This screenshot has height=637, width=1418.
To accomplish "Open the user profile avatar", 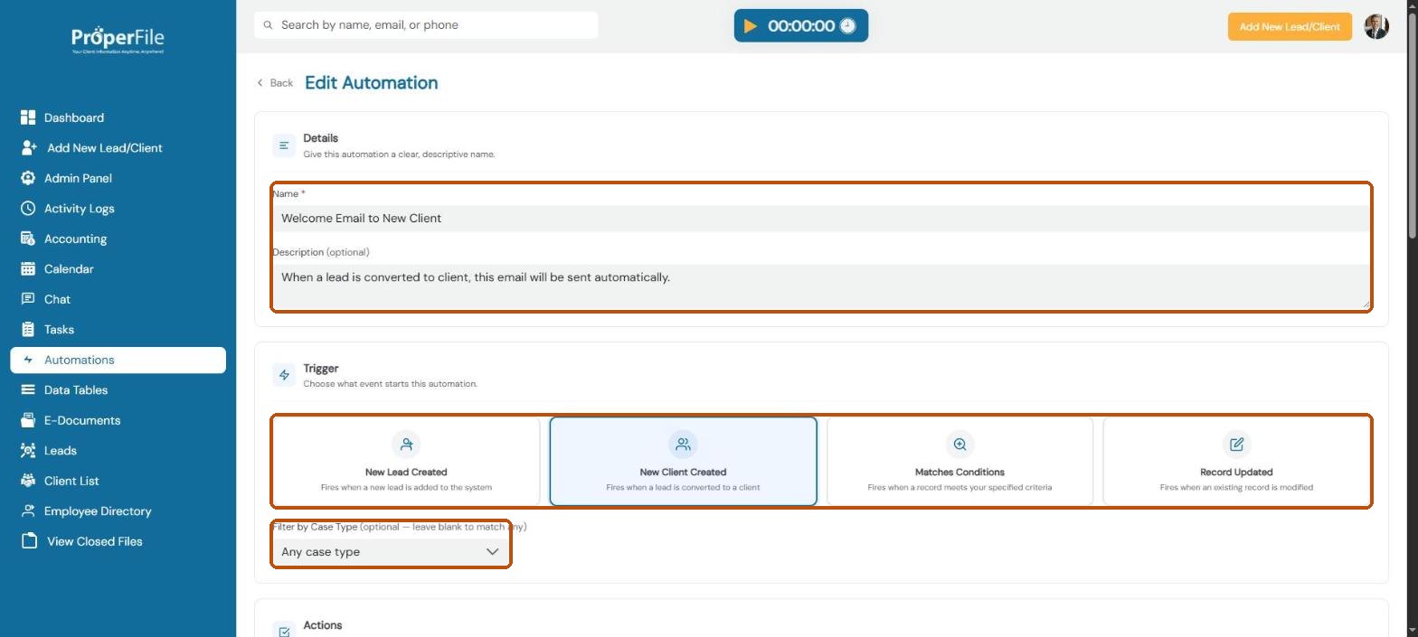I will (x=1376, y=26).
